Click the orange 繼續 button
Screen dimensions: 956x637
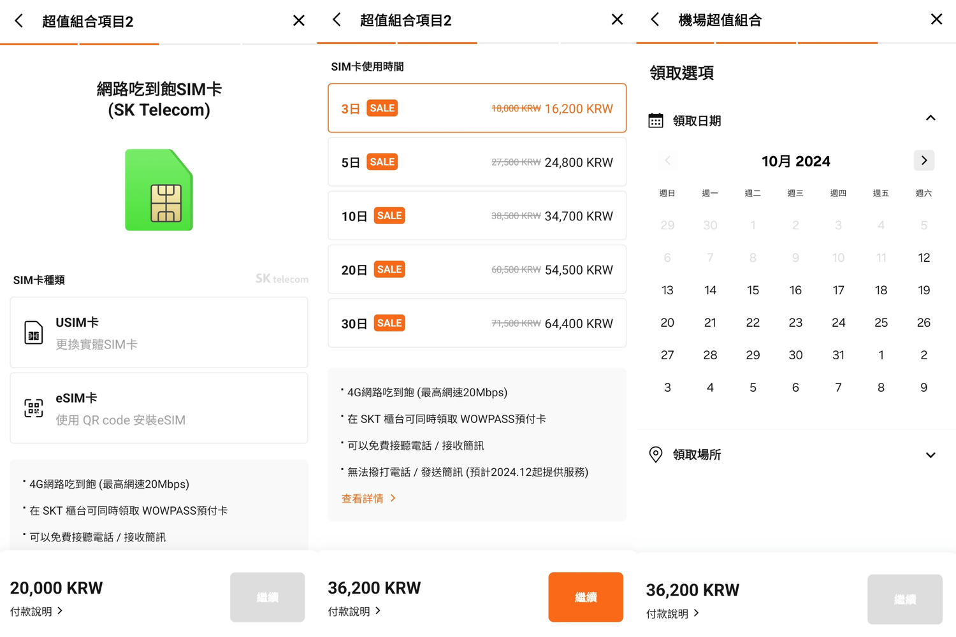point(586,597)
